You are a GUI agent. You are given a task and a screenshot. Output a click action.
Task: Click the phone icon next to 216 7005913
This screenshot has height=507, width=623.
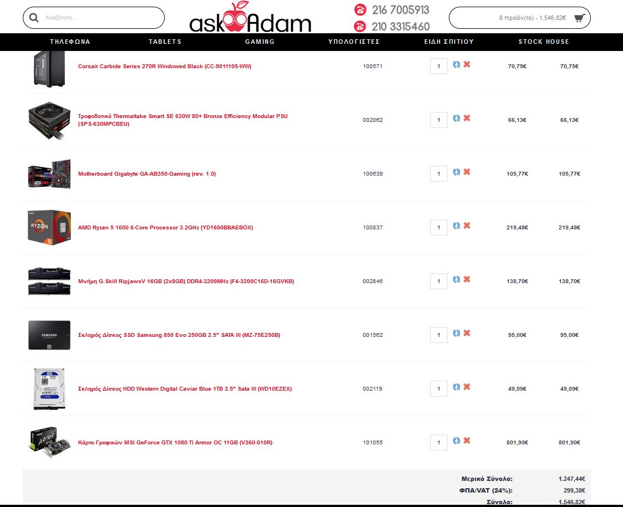click(360, 9)
